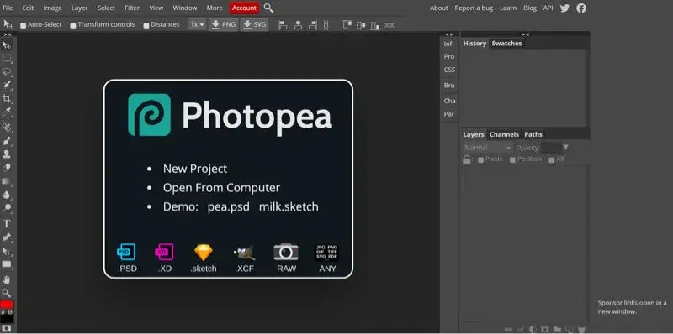
Task: Select the Gradient tool
Action: [7, 181]
